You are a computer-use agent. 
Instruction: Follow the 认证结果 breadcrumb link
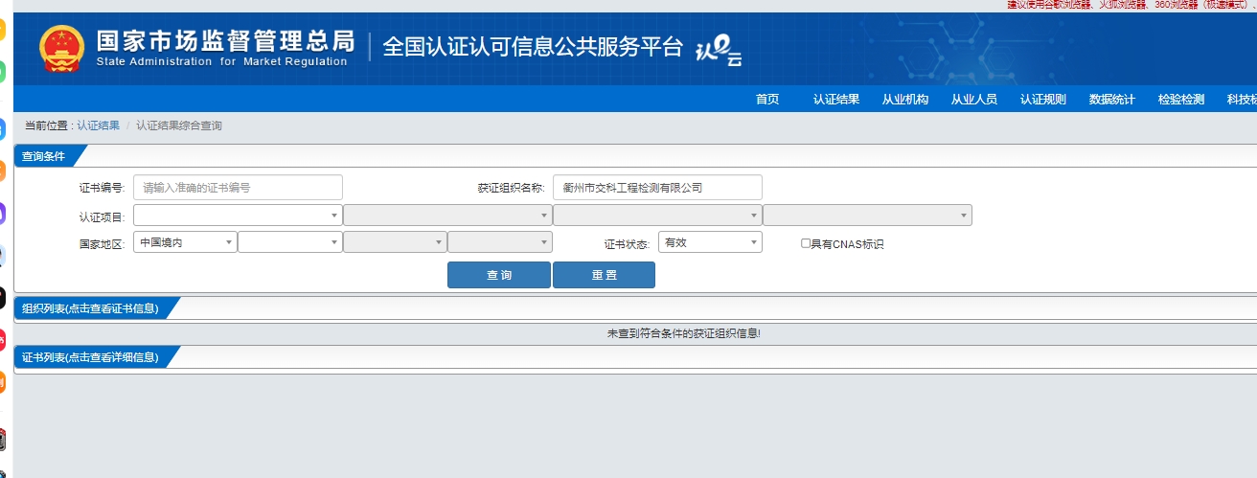[x=99, y=125]
